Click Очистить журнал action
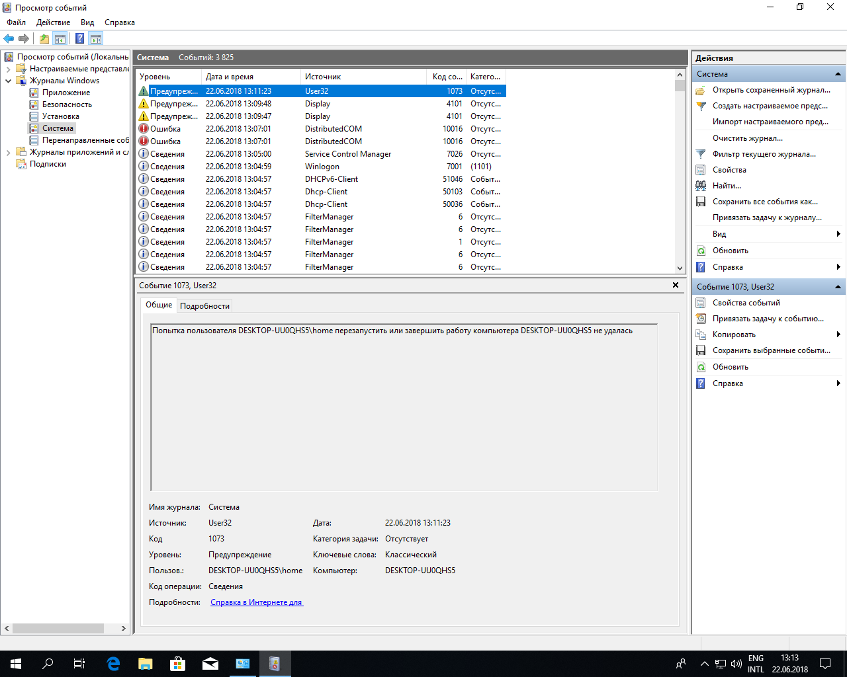This screenshot has height=677, width=847. (748, 138)
